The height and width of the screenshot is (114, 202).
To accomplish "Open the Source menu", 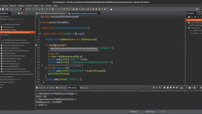I will click(x=5, y=6).
